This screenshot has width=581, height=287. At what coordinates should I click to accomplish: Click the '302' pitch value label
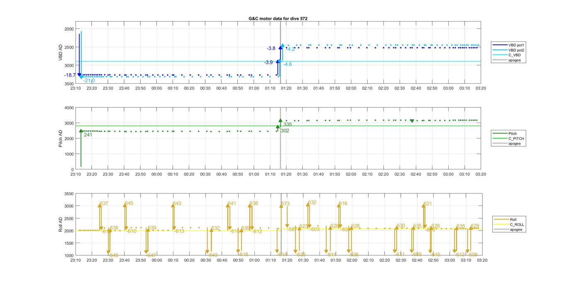tap(285, 131)
